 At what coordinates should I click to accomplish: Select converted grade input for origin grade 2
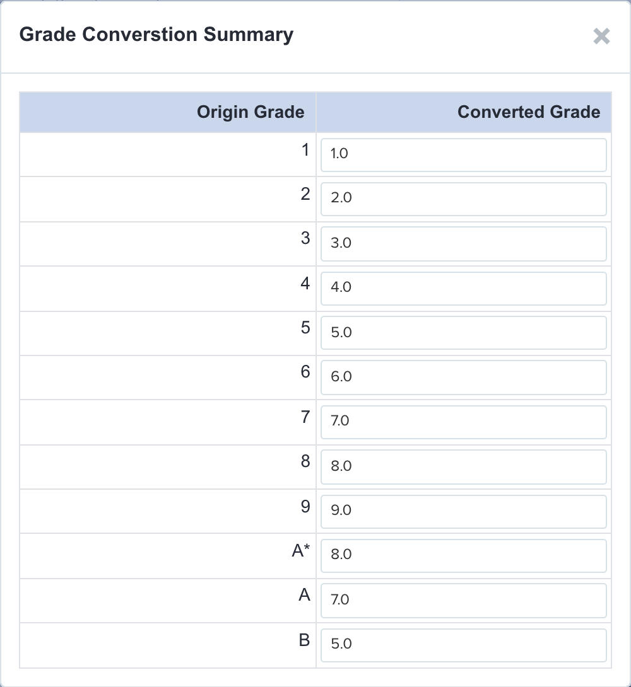pyautogui.click(x=464, y=199)
